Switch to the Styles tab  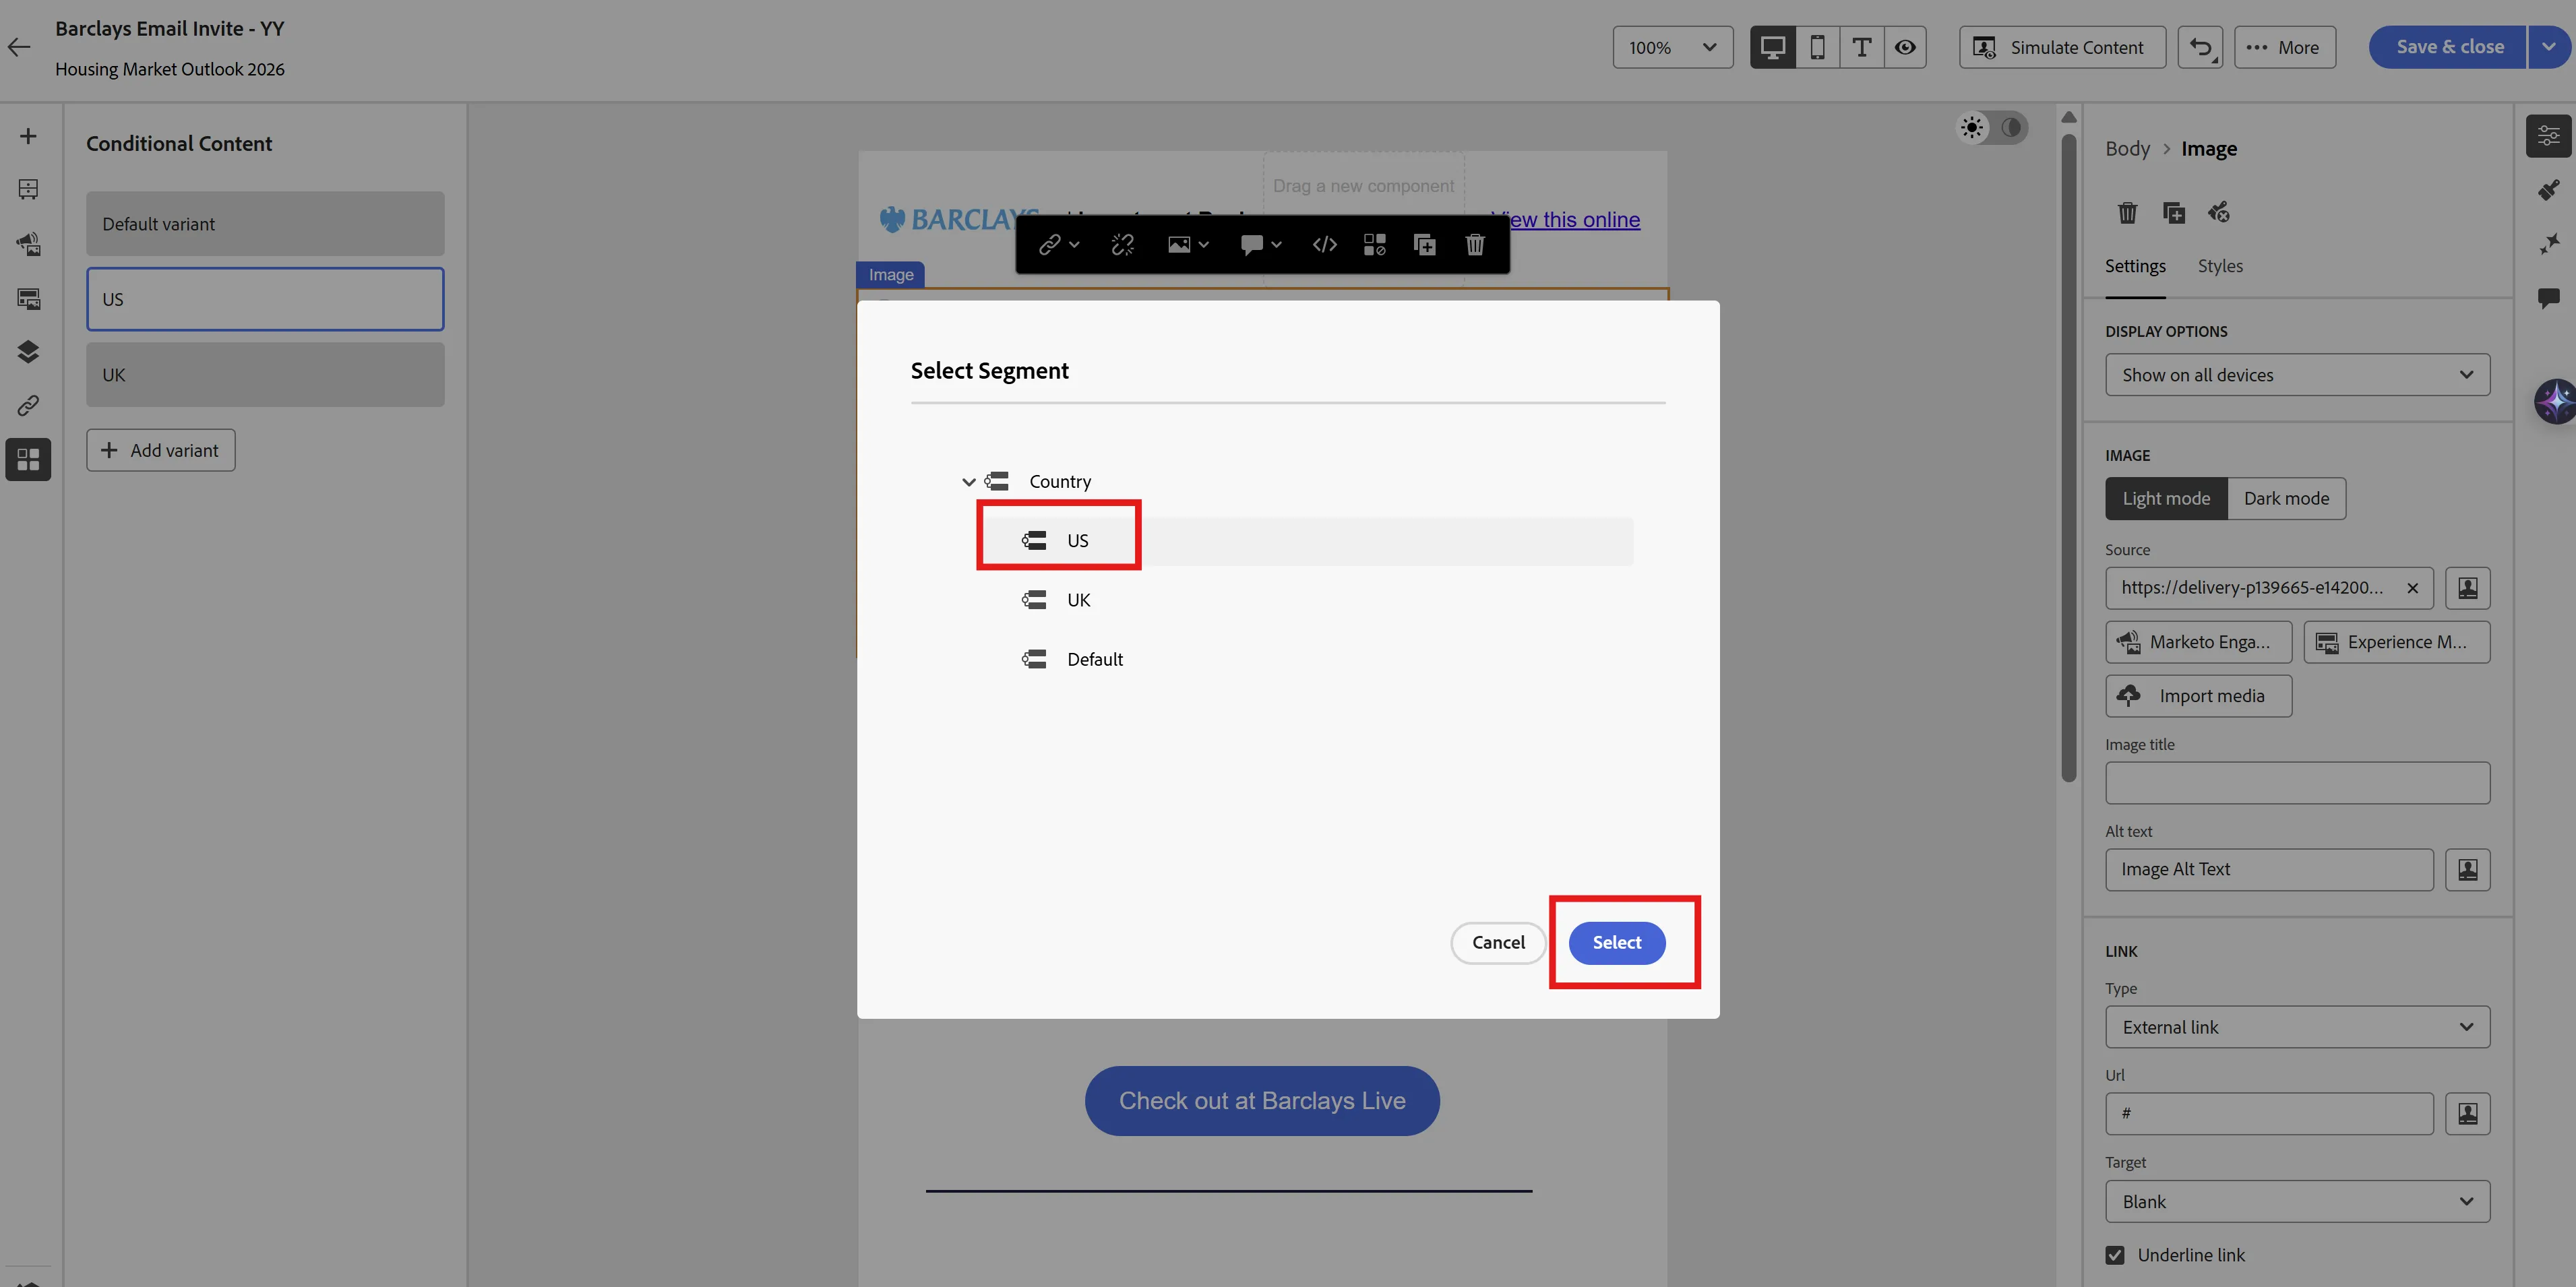tap(2219, 266)
